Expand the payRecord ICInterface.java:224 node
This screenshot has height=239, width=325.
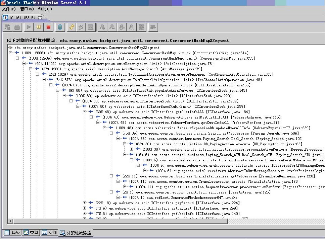click(x=84, y=203)
